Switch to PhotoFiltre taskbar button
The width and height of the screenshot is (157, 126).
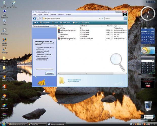click(37, 124)
